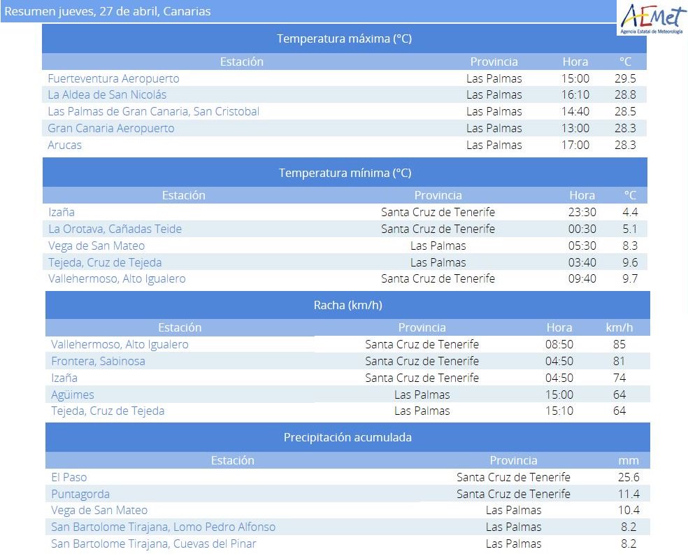Open San Bartolome Tirajana, Lomo Pedro Alfonso link
The width and height of the screenshot is (688, 554).
click(163, 527)
